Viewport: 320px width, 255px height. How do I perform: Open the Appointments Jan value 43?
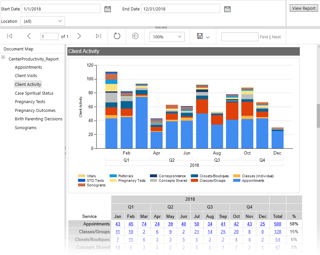coord(118,224)
